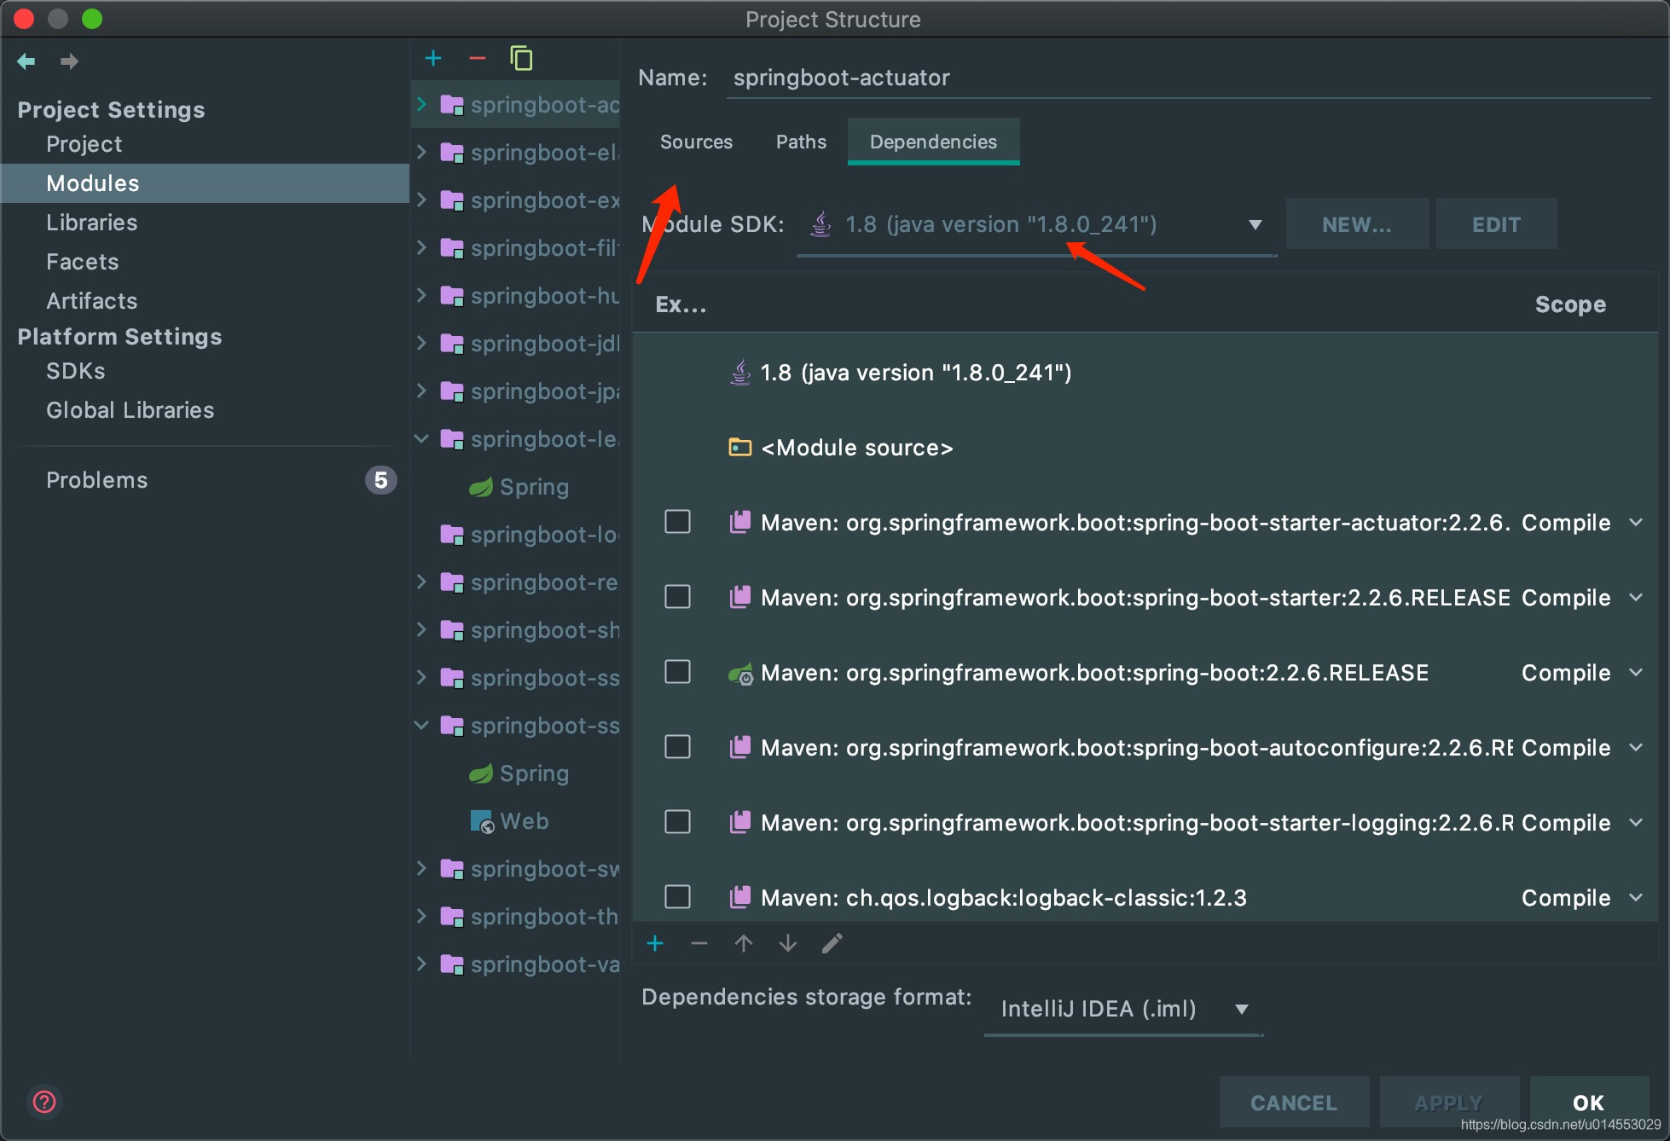
Task: Toggle export checkbox for logback-classic:1.2.3
Action: [x=677, y=896]
